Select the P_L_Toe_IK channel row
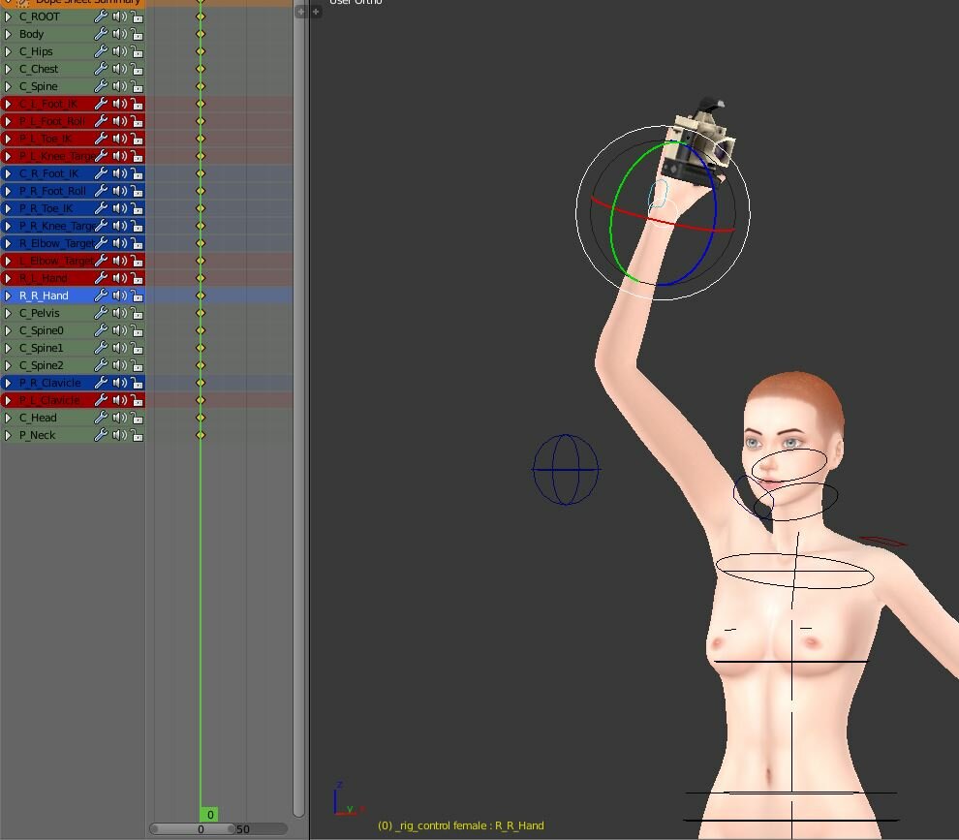This screenshot has width=959, height=840. tap(73, 139)
